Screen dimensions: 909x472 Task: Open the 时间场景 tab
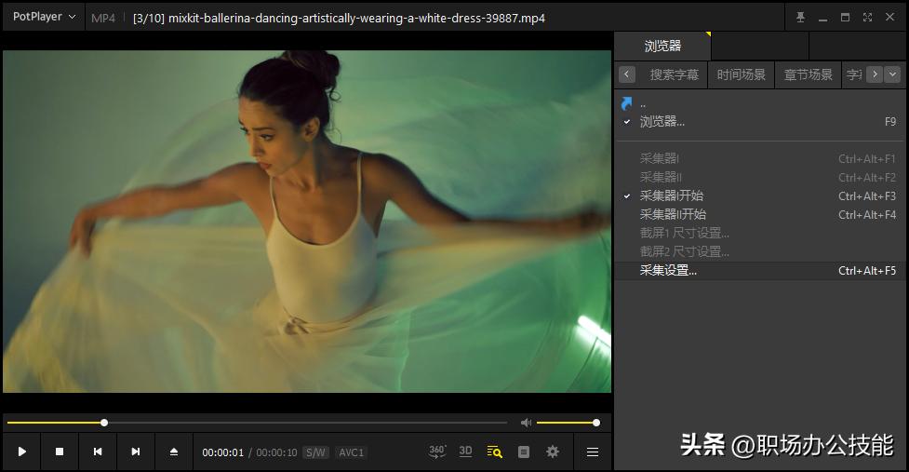[x=741, y=74]
